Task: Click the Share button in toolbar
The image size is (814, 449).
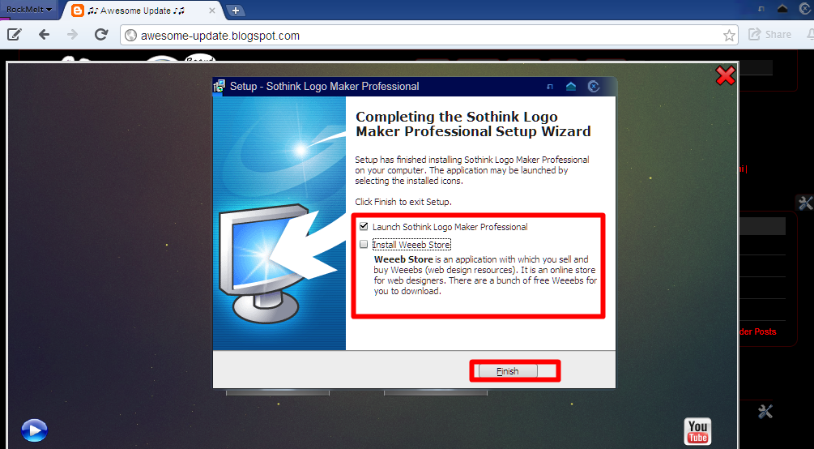Action: pyautogui.click(x=770, y=35)
